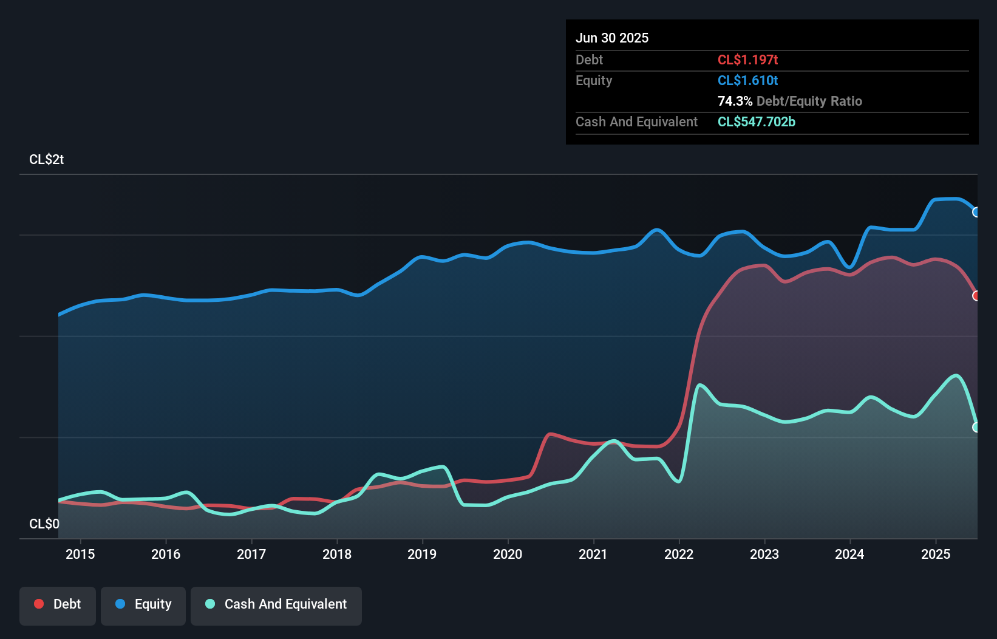The height and width of the screenshot is (639, 997).
Task: Click the 2015 x-axis year label
Action: 80,554
